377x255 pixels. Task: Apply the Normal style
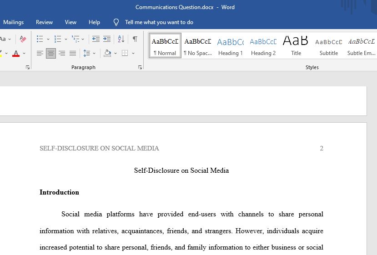click(x=165, y=45)
